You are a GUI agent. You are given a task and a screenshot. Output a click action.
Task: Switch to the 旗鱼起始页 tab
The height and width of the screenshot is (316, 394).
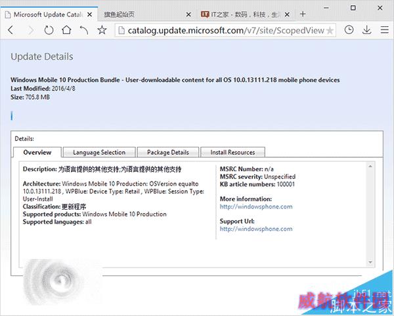(x=147, y=14)
